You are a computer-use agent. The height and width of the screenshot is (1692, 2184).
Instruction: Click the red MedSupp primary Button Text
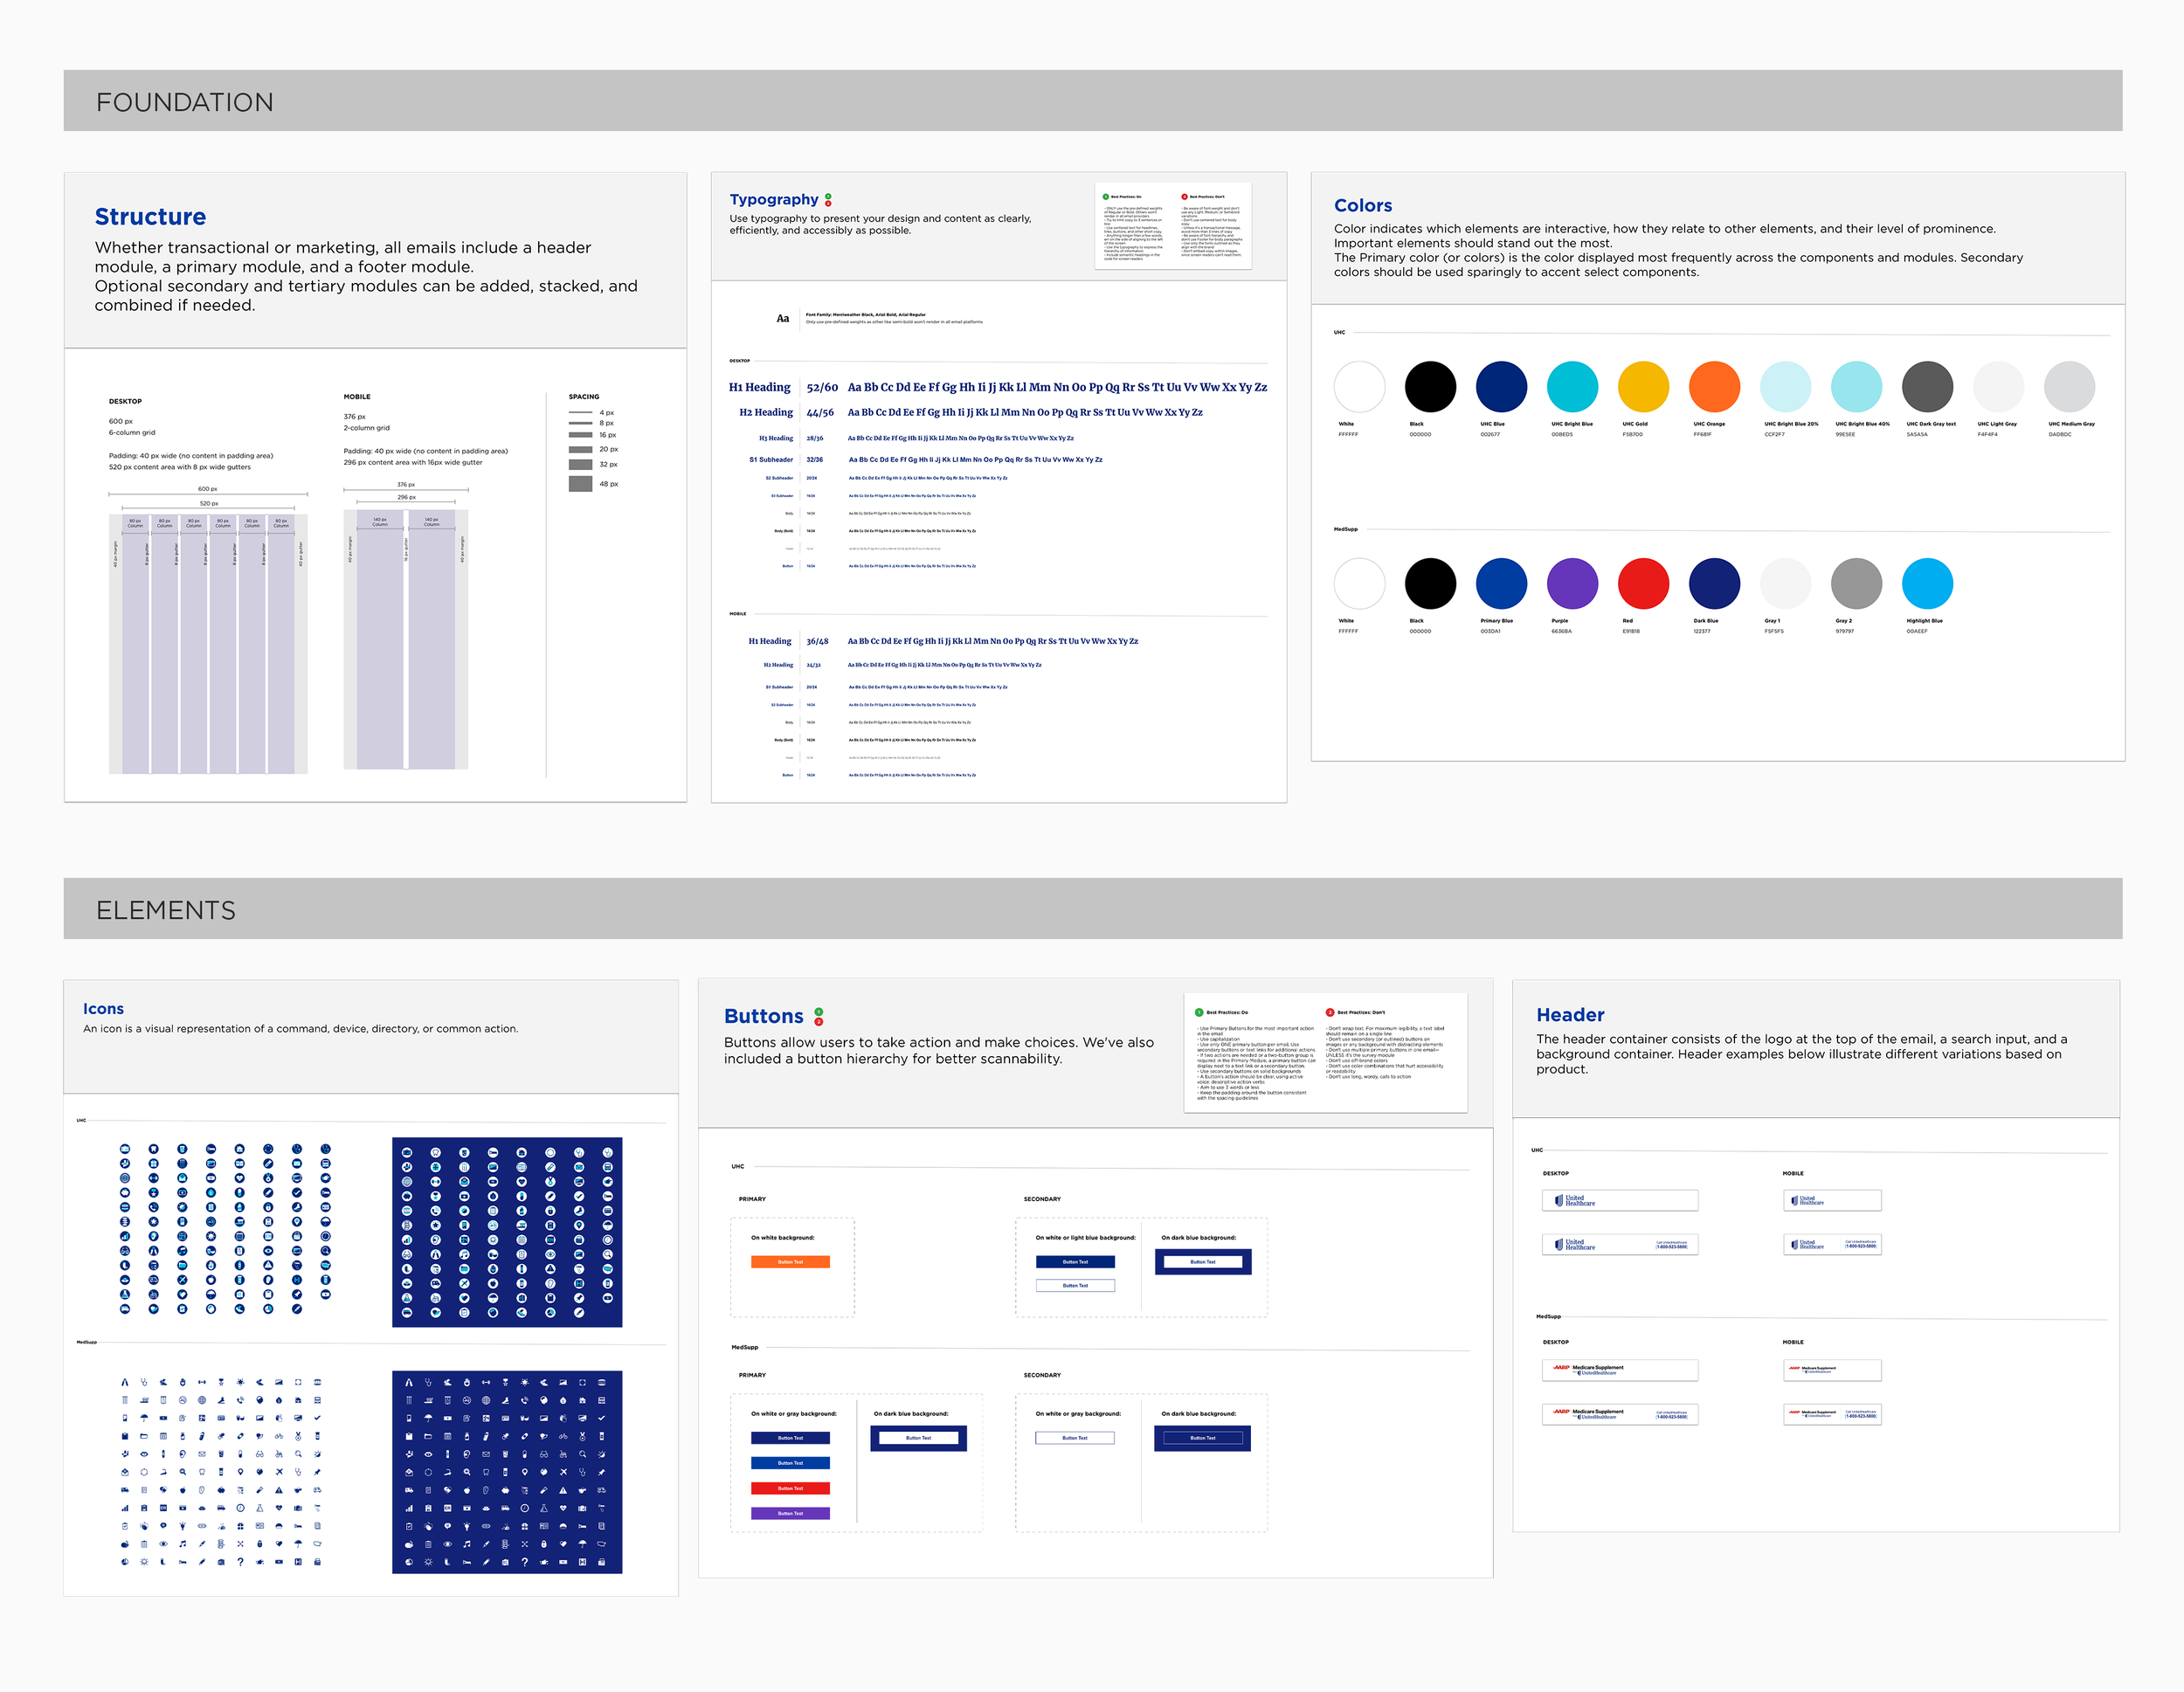[x=790, y=1488]
